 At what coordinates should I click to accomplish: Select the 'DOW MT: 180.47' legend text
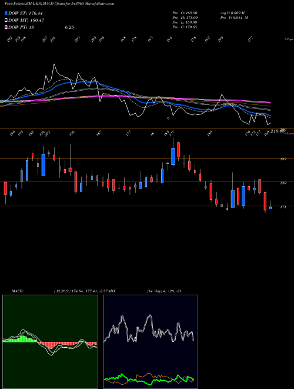pyautogui.click(x=26, y=21)
